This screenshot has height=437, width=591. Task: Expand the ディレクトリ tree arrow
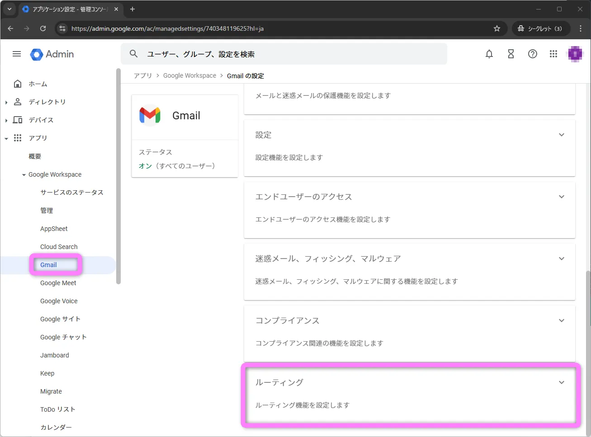click(x=6, y=103)
